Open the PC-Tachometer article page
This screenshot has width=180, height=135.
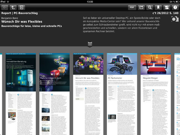[x=122, y=94]
